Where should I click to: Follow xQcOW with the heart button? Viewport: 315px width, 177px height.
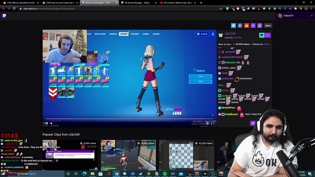click(261, 35)
